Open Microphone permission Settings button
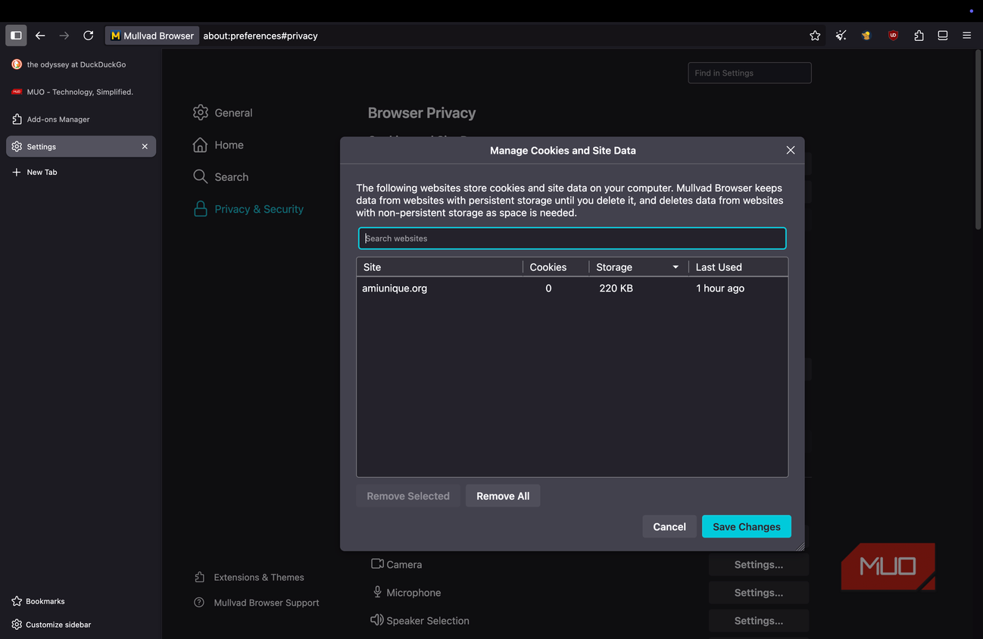The image size is (983, 639). point(759,593)
